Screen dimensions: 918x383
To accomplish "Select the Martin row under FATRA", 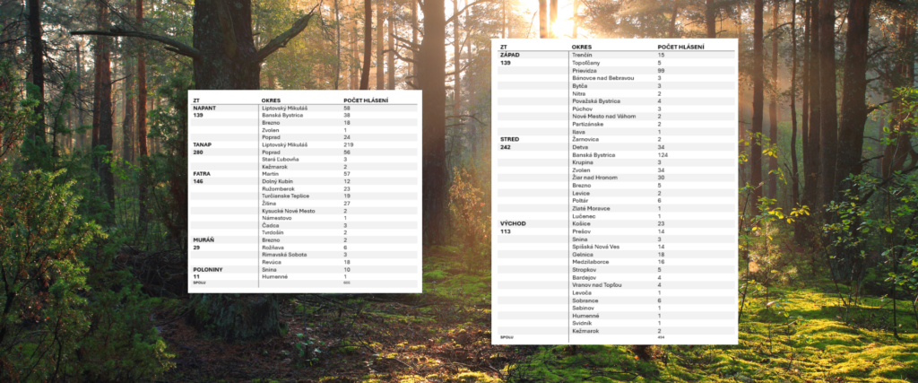I will [x=304, y=174].
